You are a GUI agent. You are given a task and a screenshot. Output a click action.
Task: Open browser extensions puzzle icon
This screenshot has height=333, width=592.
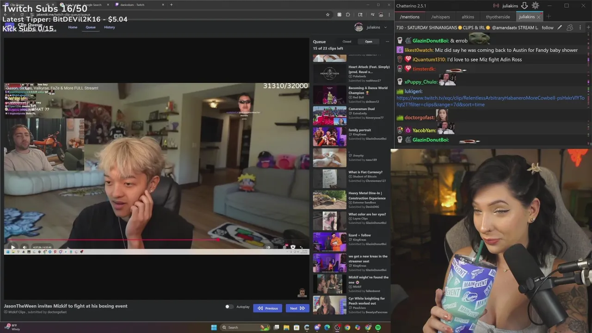(348, 15)
